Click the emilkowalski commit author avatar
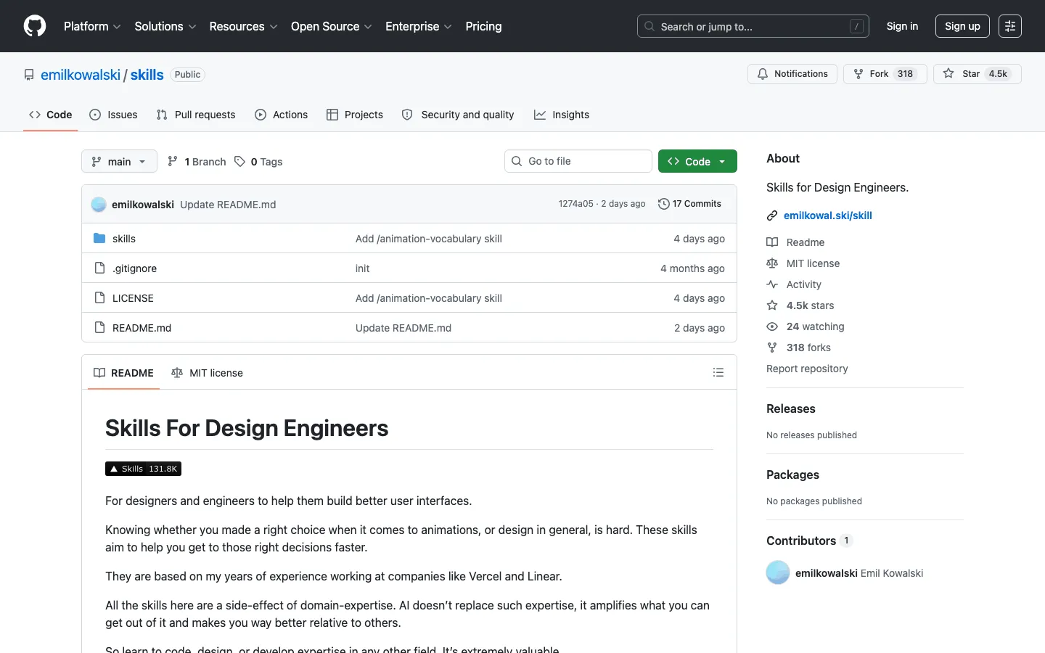Image resolution: width=1045 pixels, height=653 pixels. [x=99, y=205]
